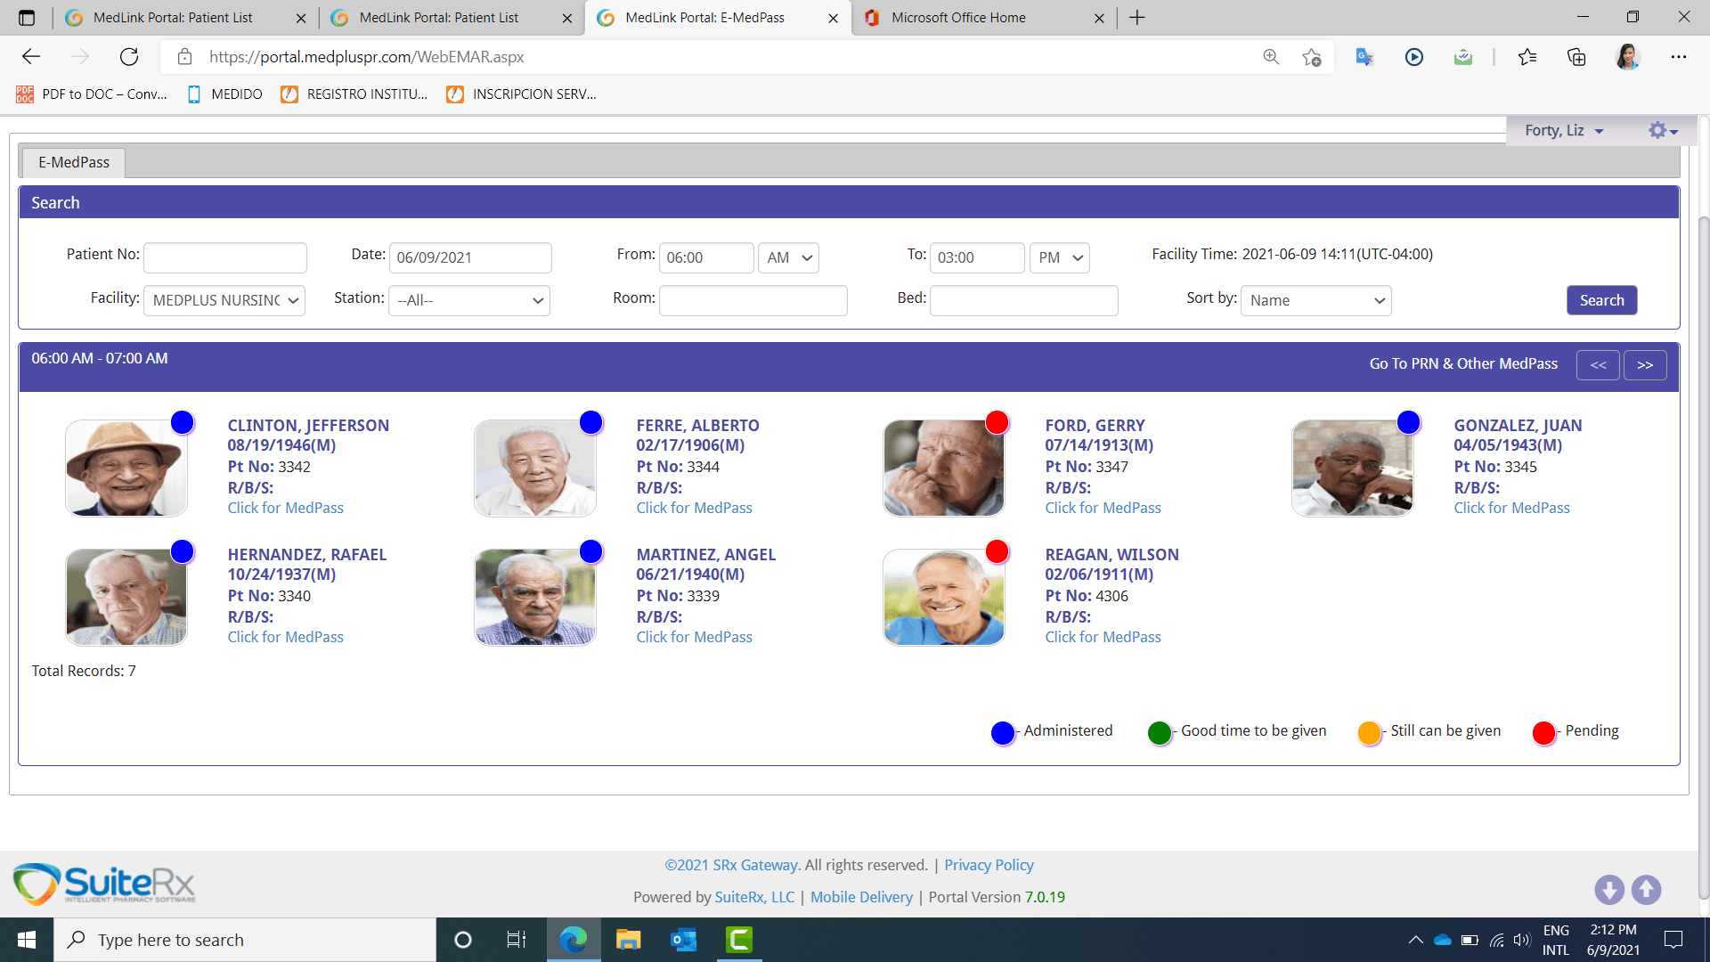Open browser Collections icon
The width and height of the screenshot is (1710, 962).
1576,57
